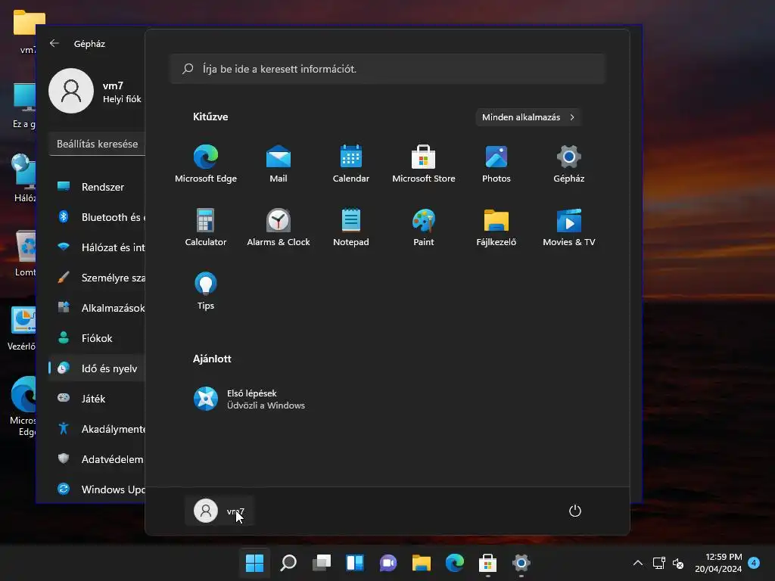Select Idő és nyelv category

pyautogui.click(x=97, y=368)
